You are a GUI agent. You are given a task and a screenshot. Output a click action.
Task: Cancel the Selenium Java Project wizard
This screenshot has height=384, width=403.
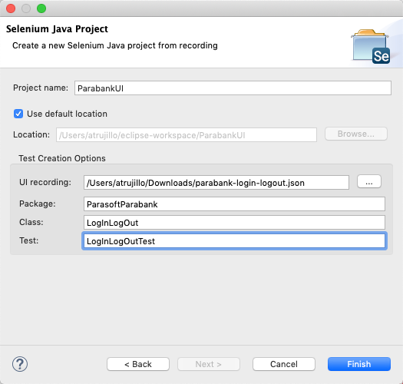(284, 364)
